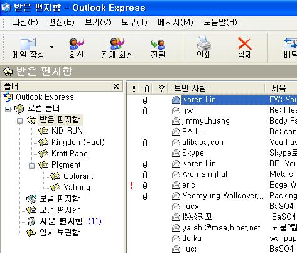The image size is (297, 253).
Task: Open the 메시지(M) menu
Action: click(175, 22)
